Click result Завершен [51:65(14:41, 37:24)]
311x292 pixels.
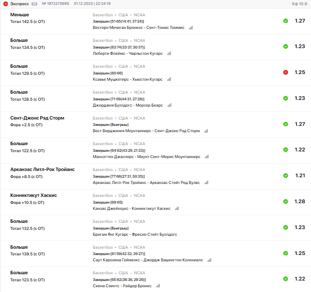tap(119, 21)
